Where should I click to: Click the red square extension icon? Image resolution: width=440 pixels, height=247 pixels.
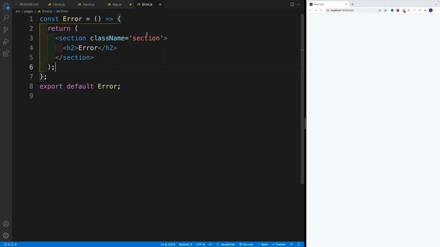tap(397, 10)
